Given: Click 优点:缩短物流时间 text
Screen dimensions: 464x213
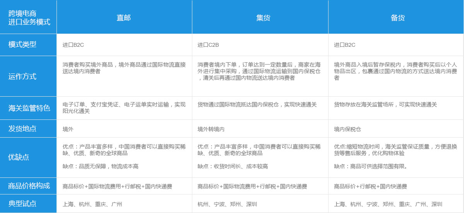Looking at the screenshot, I should [396, 150].
